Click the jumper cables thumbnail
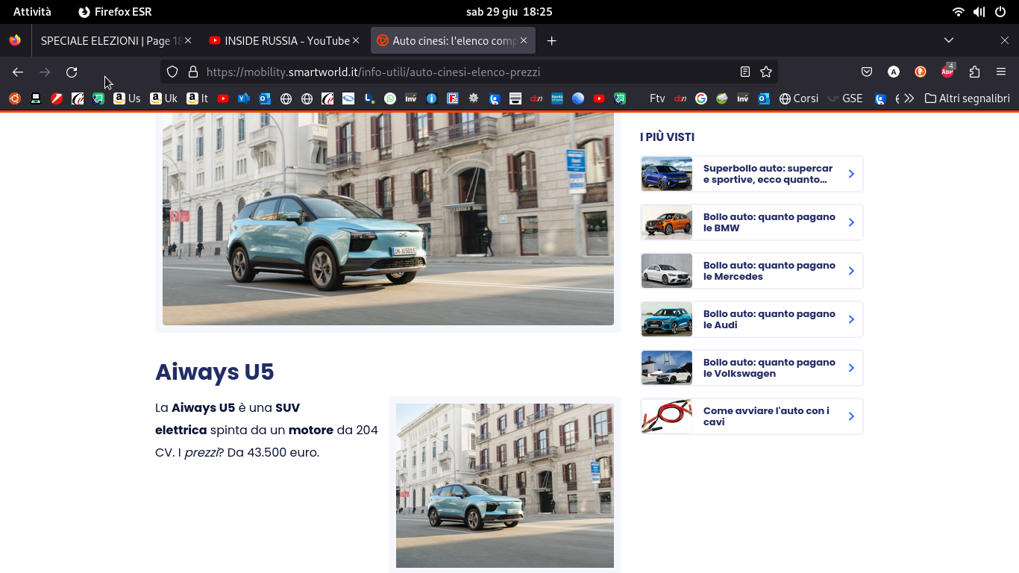The image size is (1019, 573). point(667,416)
